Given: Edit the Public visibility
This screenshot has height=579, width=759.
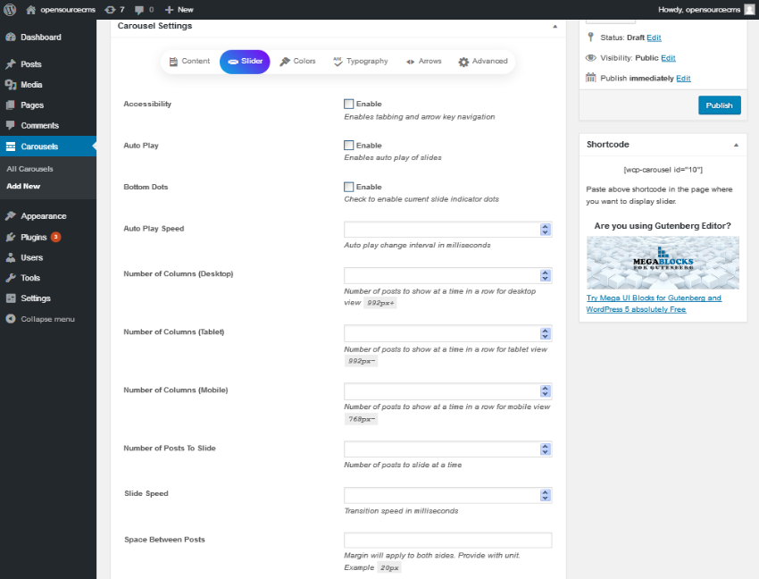Looking at the screenshot, I should pos(668,58).
